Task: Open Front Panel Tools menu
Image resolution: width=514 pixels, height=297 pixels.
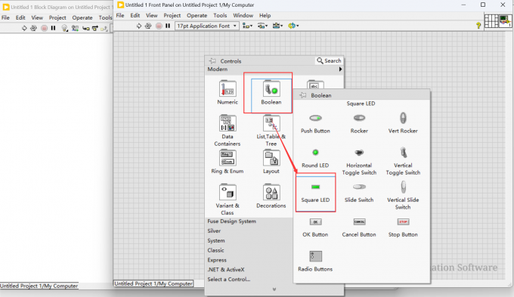Action: [x=220, y=15]
